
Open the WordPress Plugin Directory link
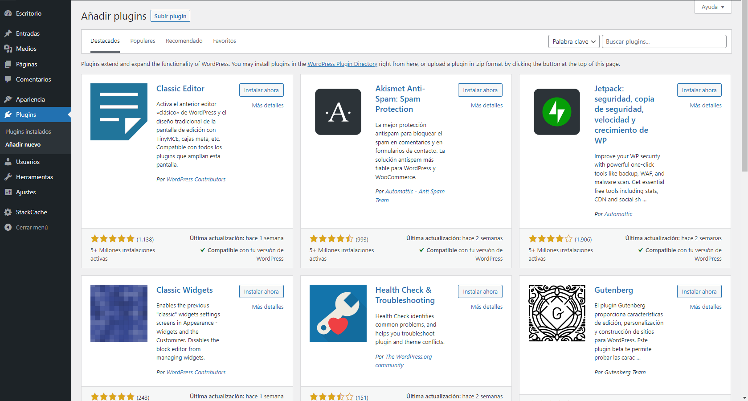pos(342,64)
